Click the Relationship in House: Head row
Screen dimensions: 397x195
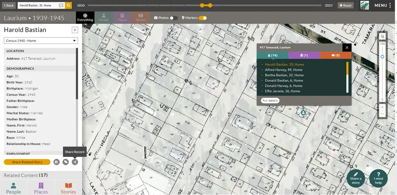28,144
